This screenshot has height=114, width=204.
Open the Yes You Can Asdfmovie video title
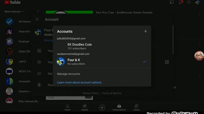coord(124,13)
